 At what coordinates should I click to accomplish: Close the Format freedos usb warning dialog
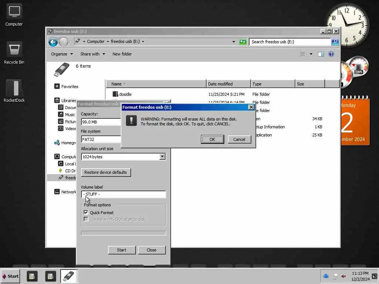tap(251, 107)
